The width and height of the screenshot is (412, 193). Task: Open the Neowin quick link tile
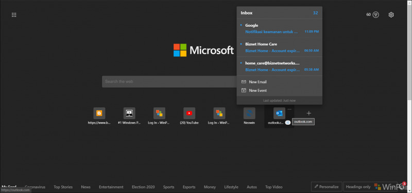[249, 117]
